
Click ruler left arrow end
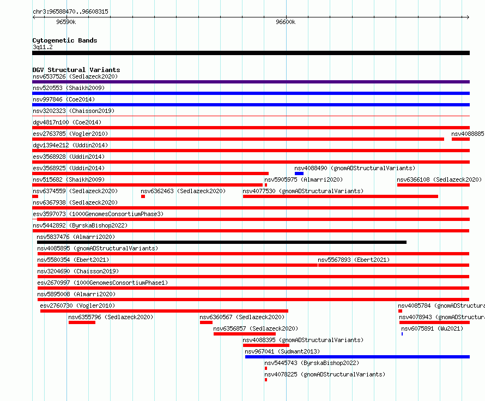pos(34,17)
